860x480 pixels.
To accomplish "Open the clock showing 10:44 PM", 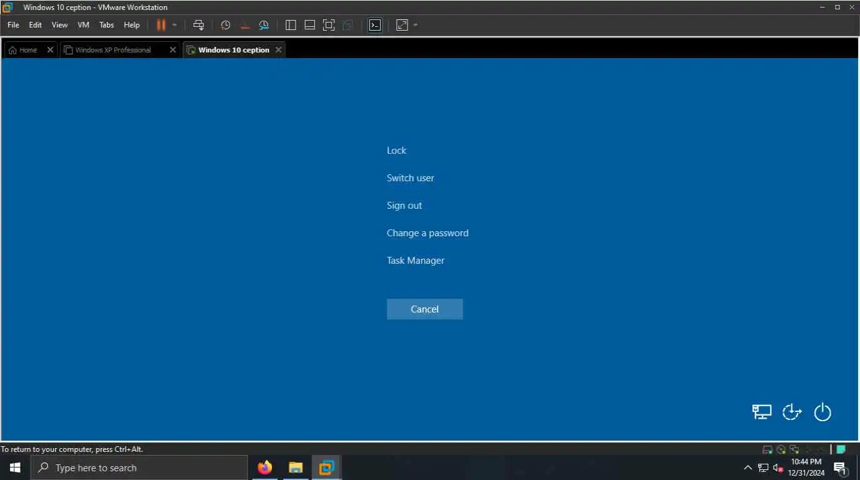I will click(x=806, y=467).
